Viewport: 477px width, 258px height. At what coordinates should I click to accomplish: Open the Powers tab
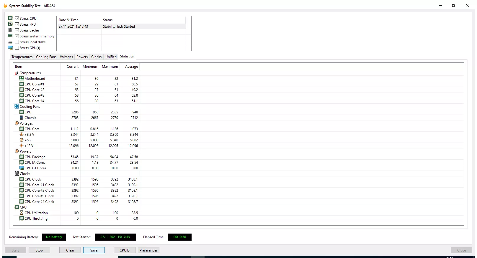tap(82, 57)
